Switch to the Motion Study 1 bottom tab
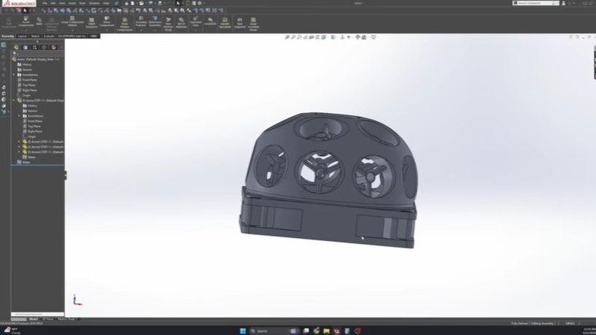596x335 pixels. click(x=66, y=319)
